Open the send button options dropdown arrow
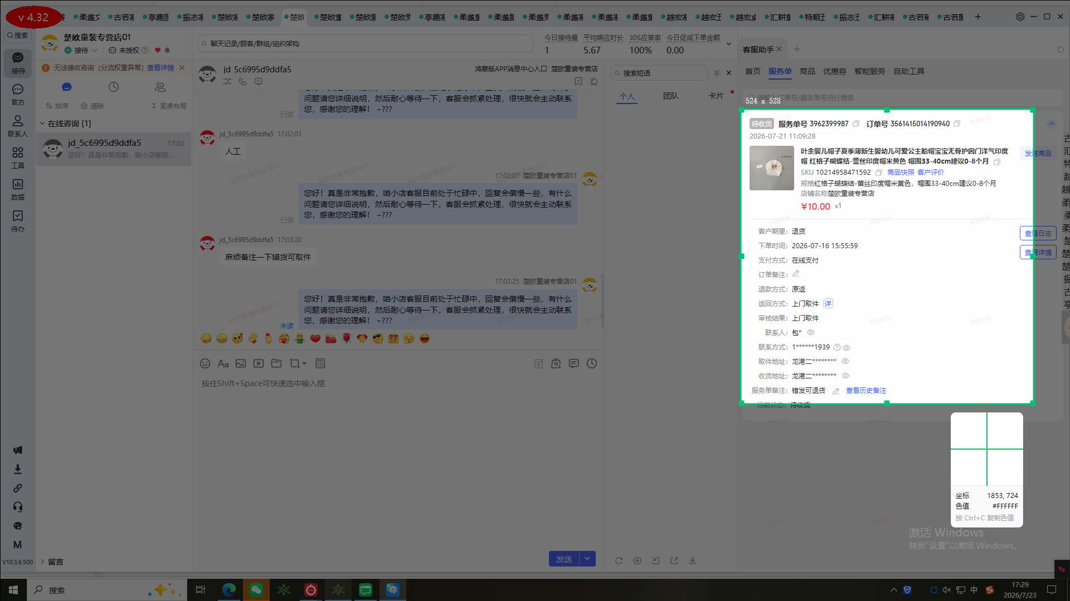This screenshot has width=1070, height=601. (587, 559)
